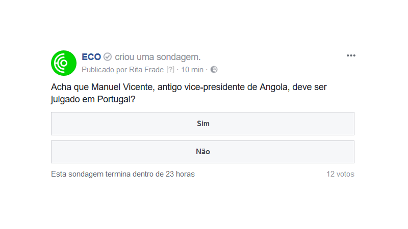This screenshot has width=408, height=229.
Task: Open the 10 min timestamp link
Action: (192, 70)
